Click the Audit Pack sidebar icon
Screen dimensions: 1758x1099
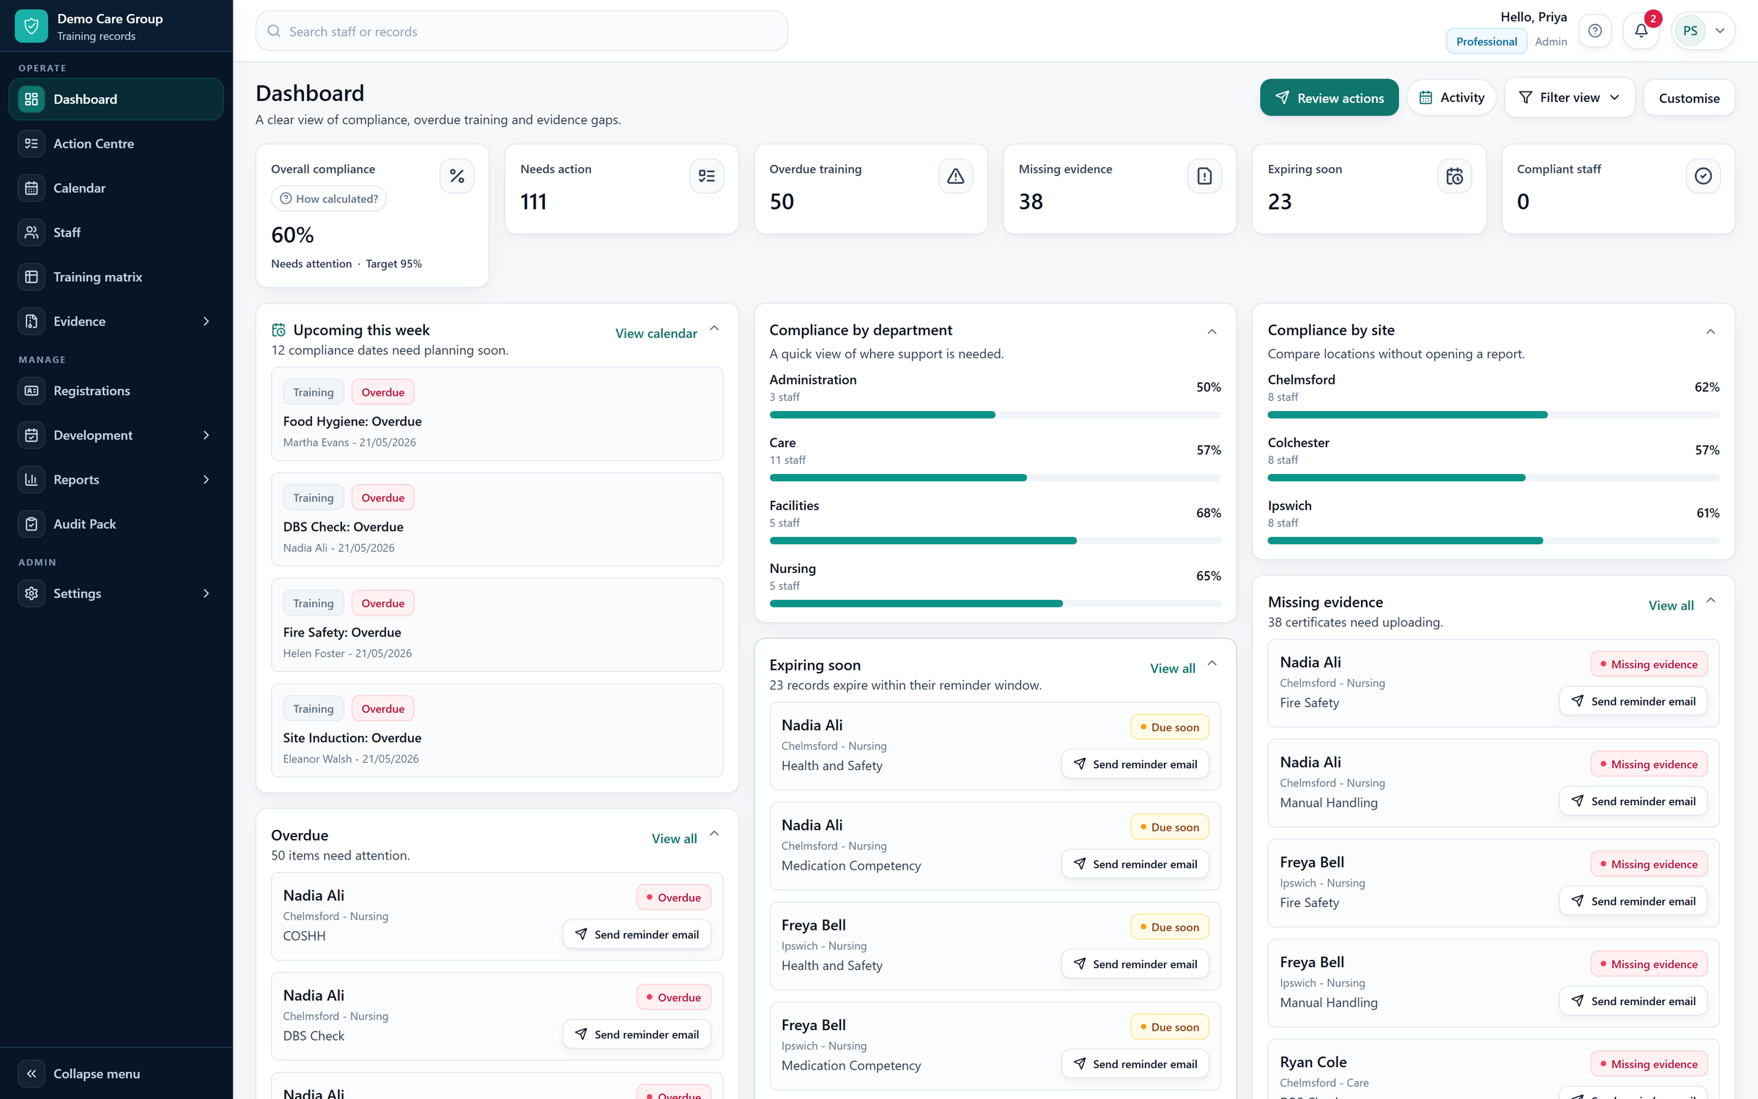tap(31, 524)
